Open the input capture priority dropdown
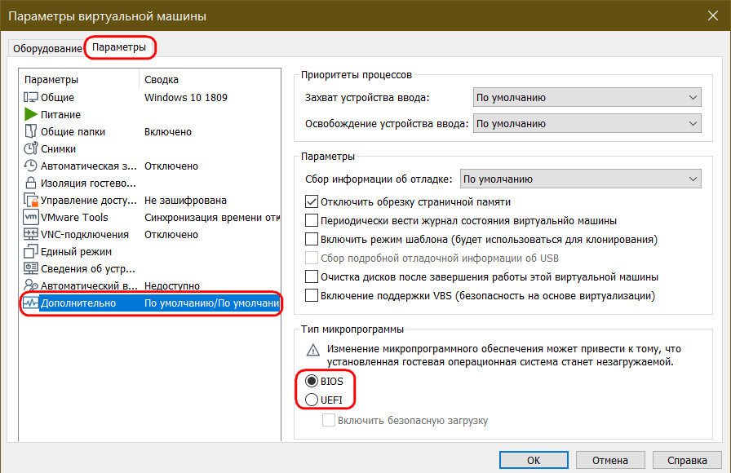Viewport: 731px width, 473px height. point(587,98)
